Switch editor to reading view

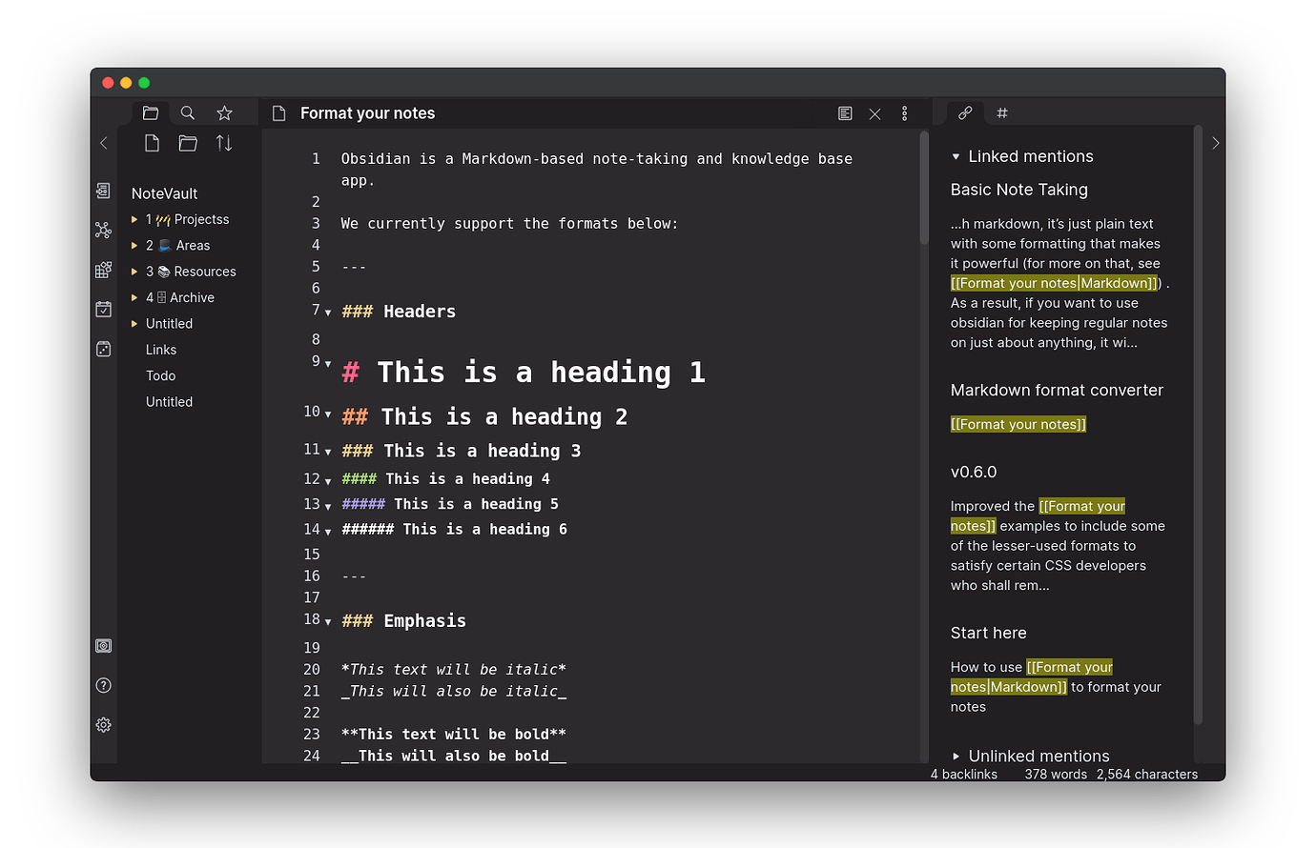[x=845, y=112]
